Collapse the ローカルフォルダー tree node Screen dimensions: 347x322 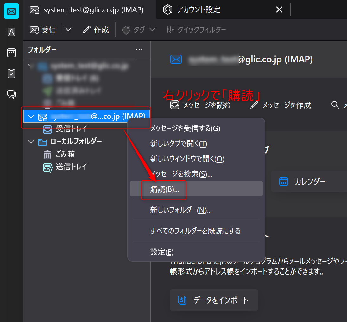point(31,142)
